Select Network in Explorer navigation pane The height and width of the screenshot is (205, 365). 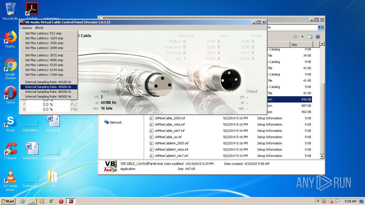(x=113, y=122)
